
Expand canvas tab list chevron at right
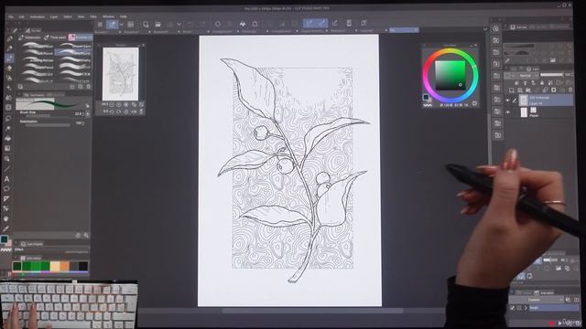tap(485, 29)
